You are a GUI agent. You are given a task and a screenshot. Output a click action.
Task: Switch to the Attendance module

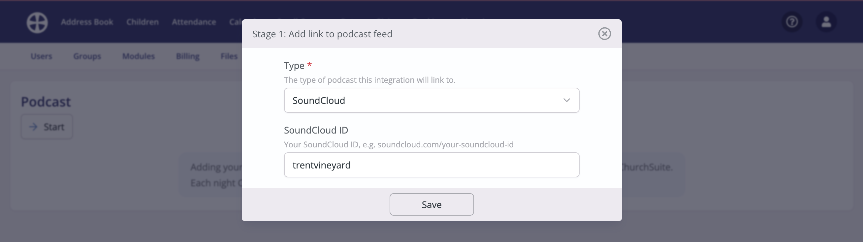coord(194,22)
